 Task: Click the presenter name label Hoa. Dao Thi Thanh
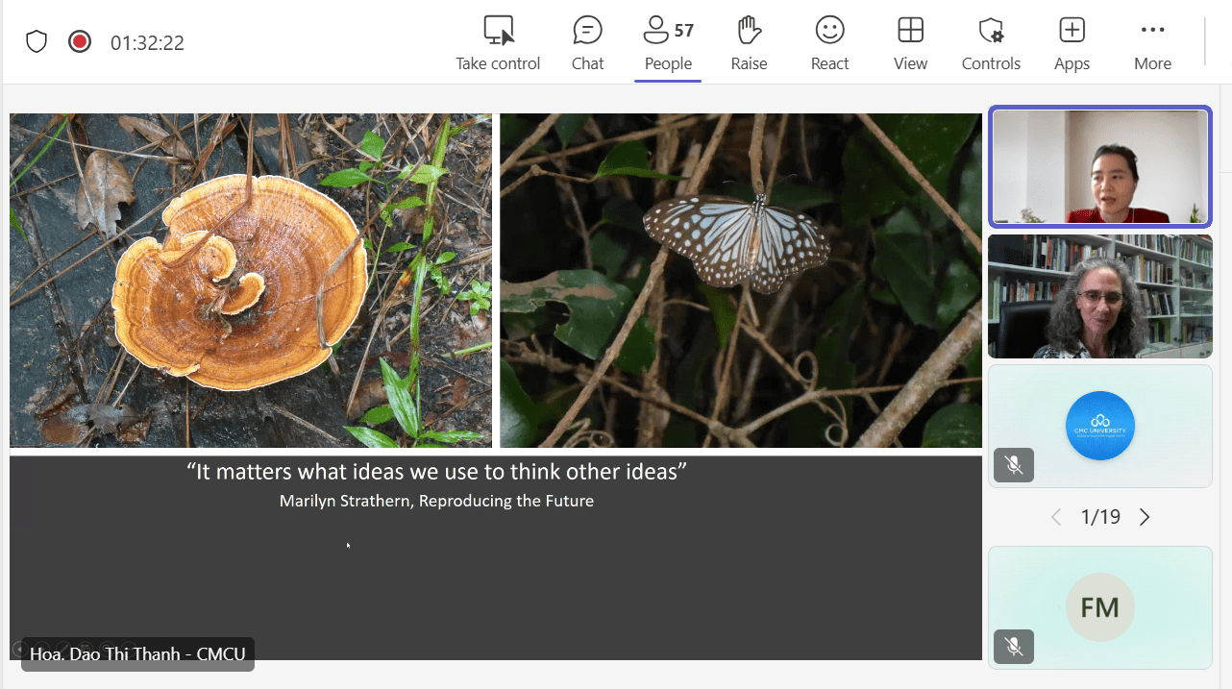(x=137, y=654)
